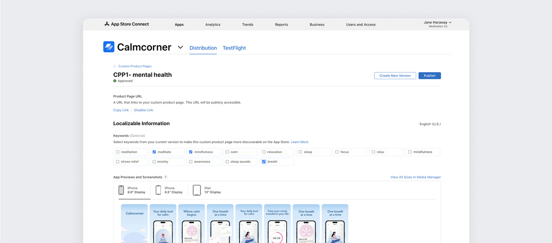Open View All Sizes in Media Manager

[416, 177]
